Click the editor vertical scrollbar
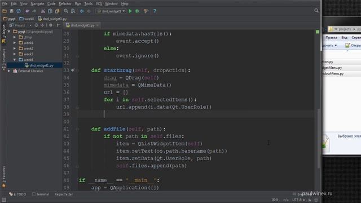 [x=319, y=138]
